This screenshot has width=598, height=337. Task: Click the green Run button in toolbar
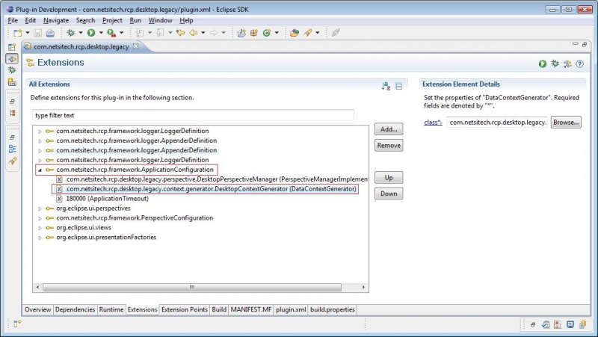click(91, 33)
